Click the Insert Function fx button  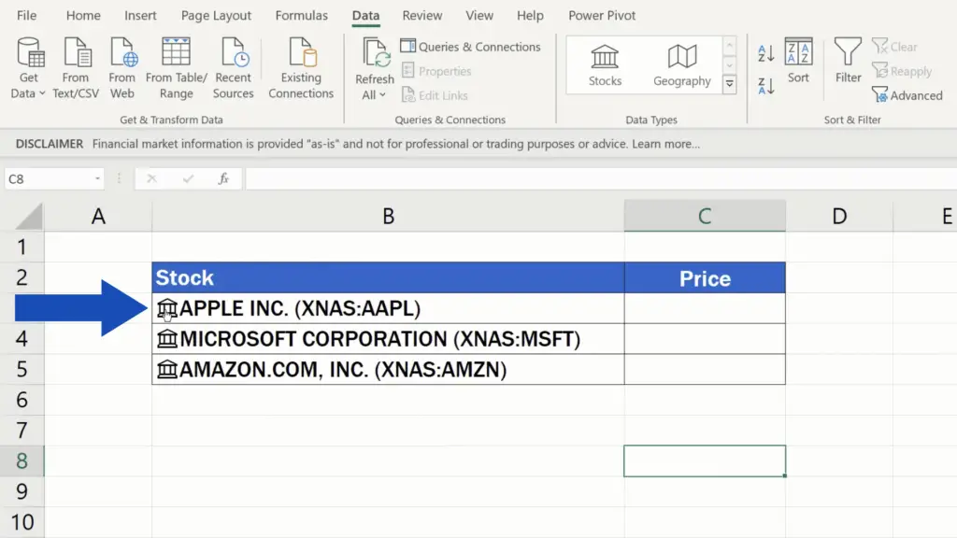point(223,178)
